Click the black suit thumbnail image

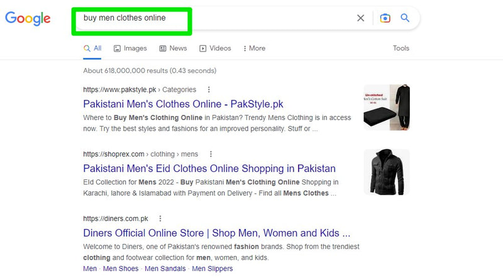(387, 107)
